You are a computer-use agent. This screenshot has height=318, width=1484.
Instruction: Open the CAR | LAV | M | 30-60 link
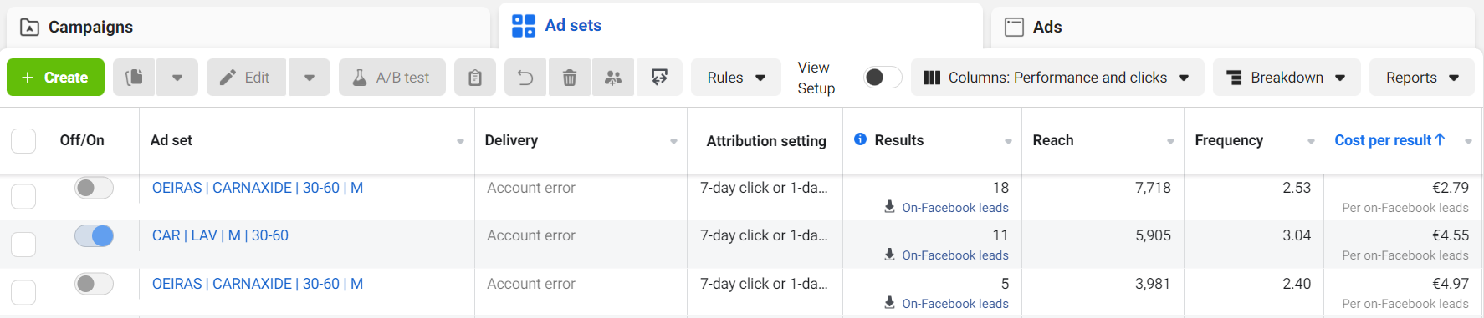(x=220, y=235)
